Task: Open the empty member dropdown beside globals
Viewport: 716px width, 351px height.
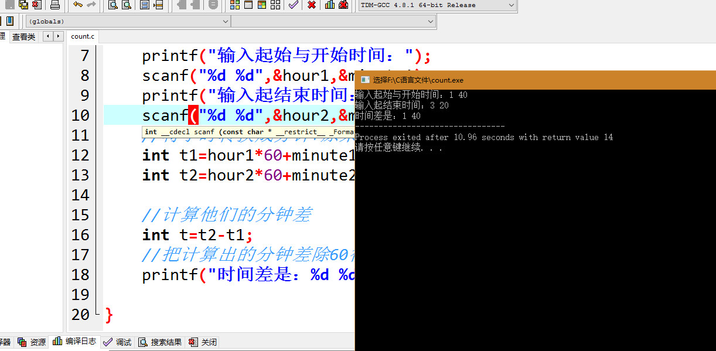Action: pyautogui.click(x=334, y=21)
